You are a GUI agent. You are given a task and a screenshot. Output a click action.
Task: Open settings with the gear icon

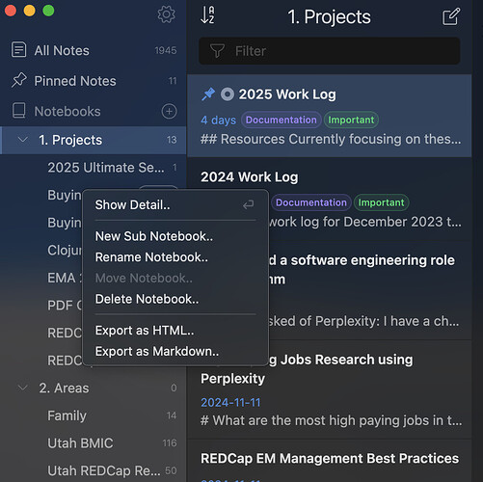pyautogui.click(x=166, y=14)
